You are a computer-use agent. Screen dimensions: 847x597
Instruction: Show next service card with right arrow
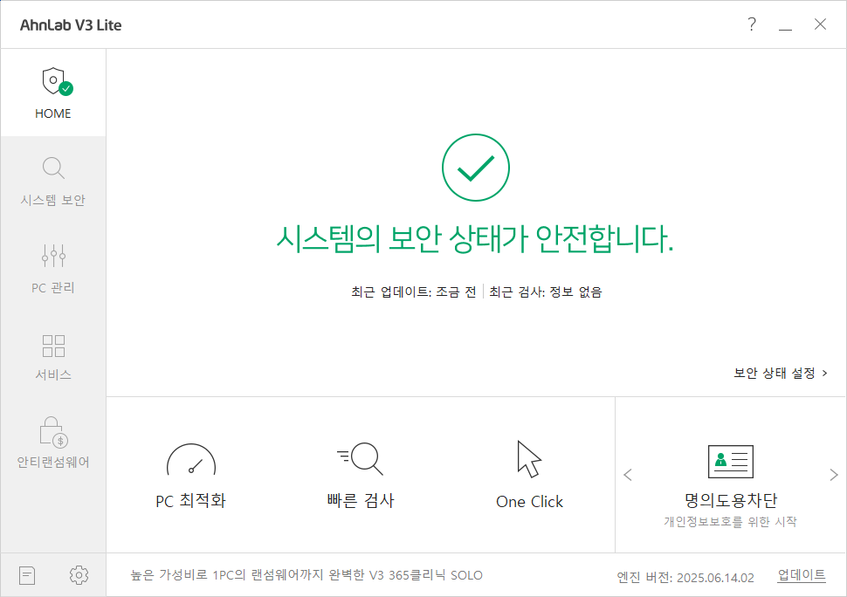click(x=834, y=475)
